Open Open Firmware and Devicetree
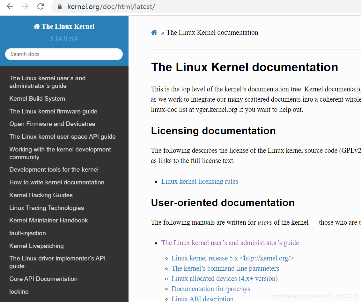361x302 pixels. pyautogui.click(x=52, y=124)
